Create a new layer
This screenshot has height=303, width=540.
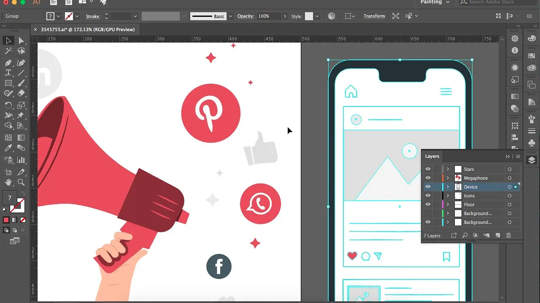coord(497,235)
